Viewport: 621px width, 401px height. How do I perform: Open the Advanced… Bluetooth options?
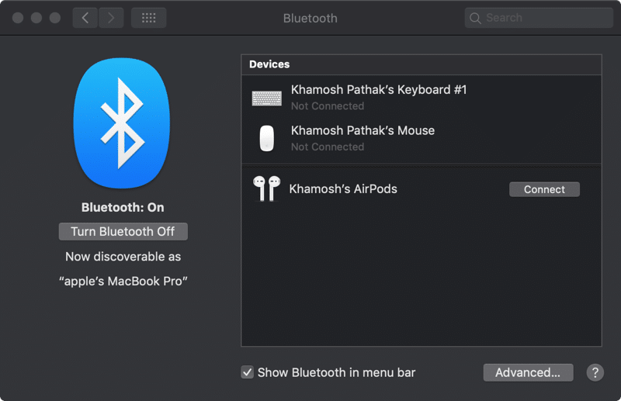(528, 372)
